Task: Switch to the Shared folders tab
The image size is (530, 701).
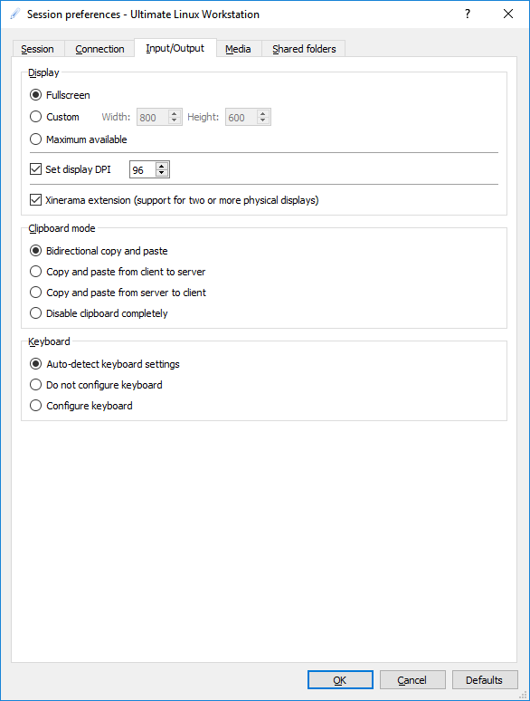Action: tap(304, 49)
